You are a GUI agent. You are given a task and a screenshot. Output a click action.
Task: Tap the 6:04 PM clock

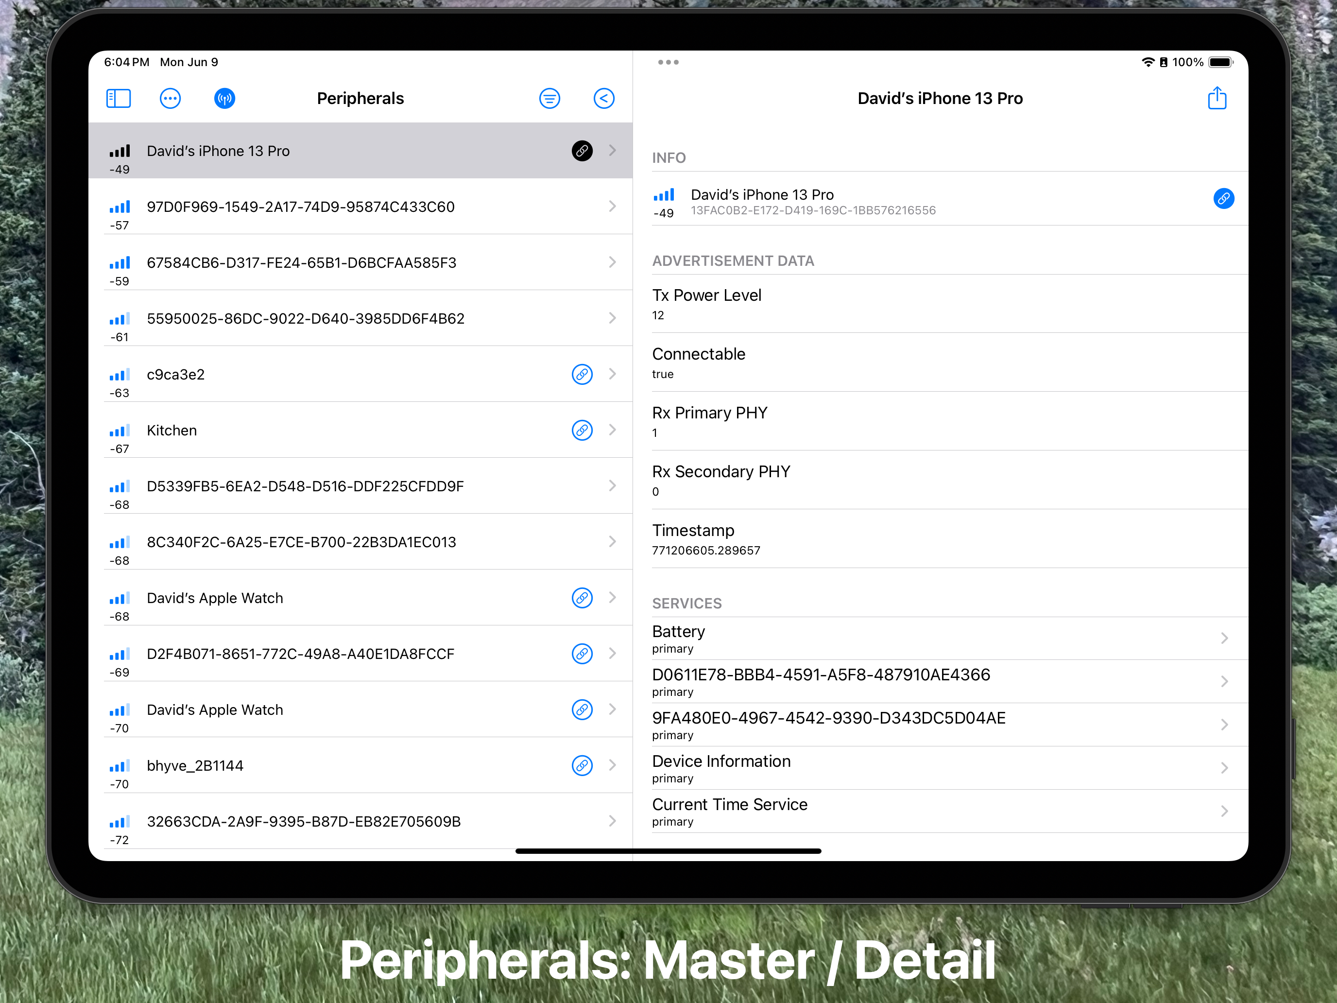click(x=126, y=62)
